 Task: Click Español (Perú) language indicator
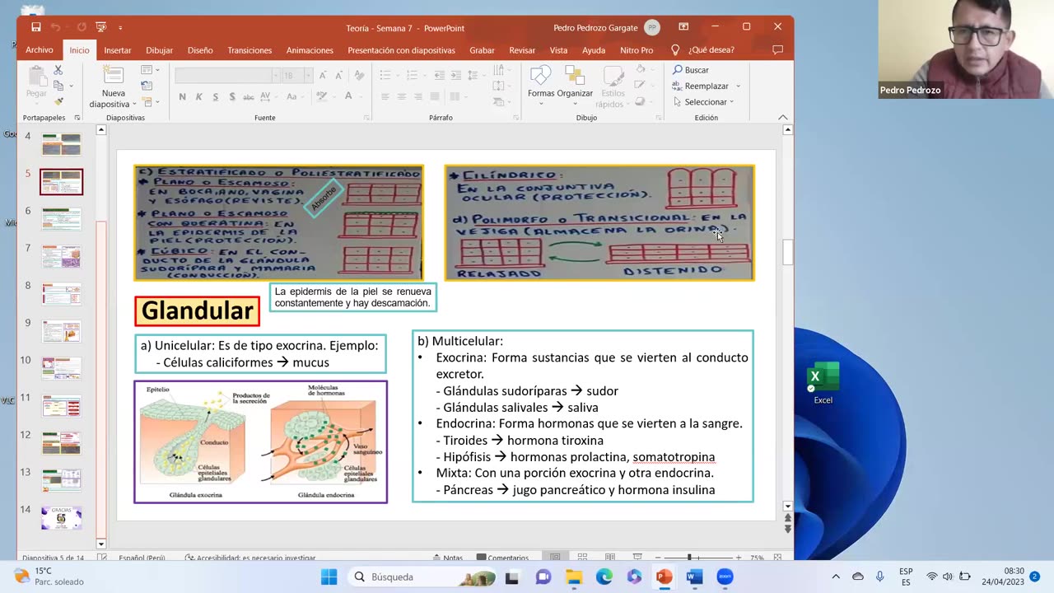click(142, 558)
